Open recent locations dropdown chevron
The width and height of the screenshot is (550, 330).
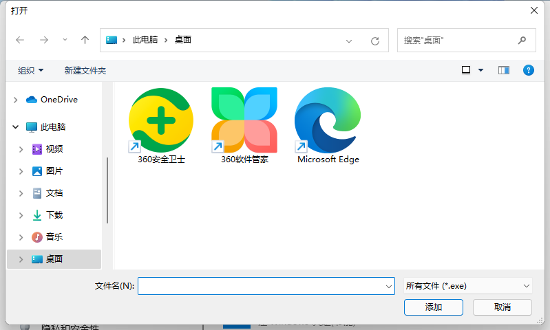(65, 40)
